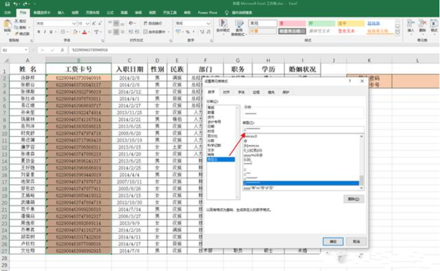The height and width of the screenshot is (271, 440).
Task: Toggle Underline formatting
Action: click(51, 32)
